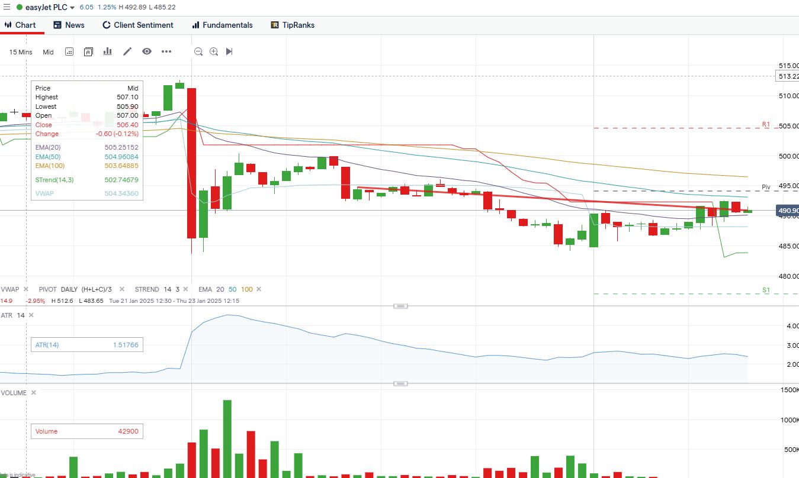Remove the ATR 14 indicator panel

(31, 315)
